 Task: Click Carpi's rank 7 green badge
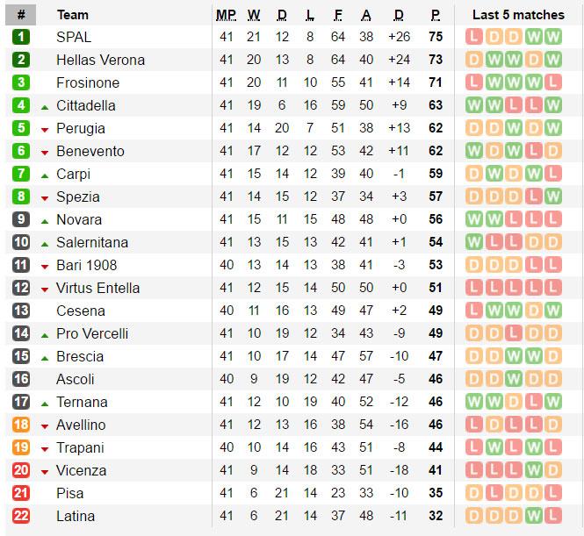click(21, 174)
